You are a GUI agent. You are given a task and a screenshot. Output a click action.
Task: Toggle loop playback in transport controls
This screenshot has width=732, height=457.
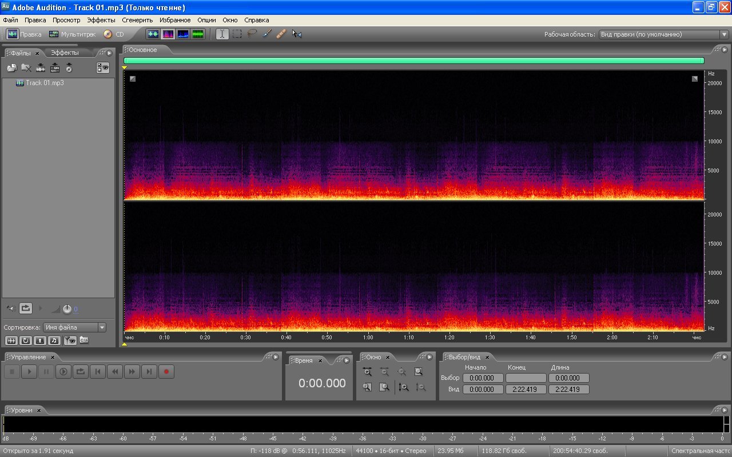[80, 372]
